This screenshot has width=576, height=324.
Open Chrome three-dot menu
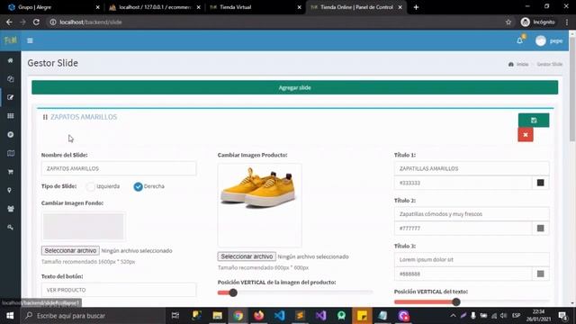point(567,22)
